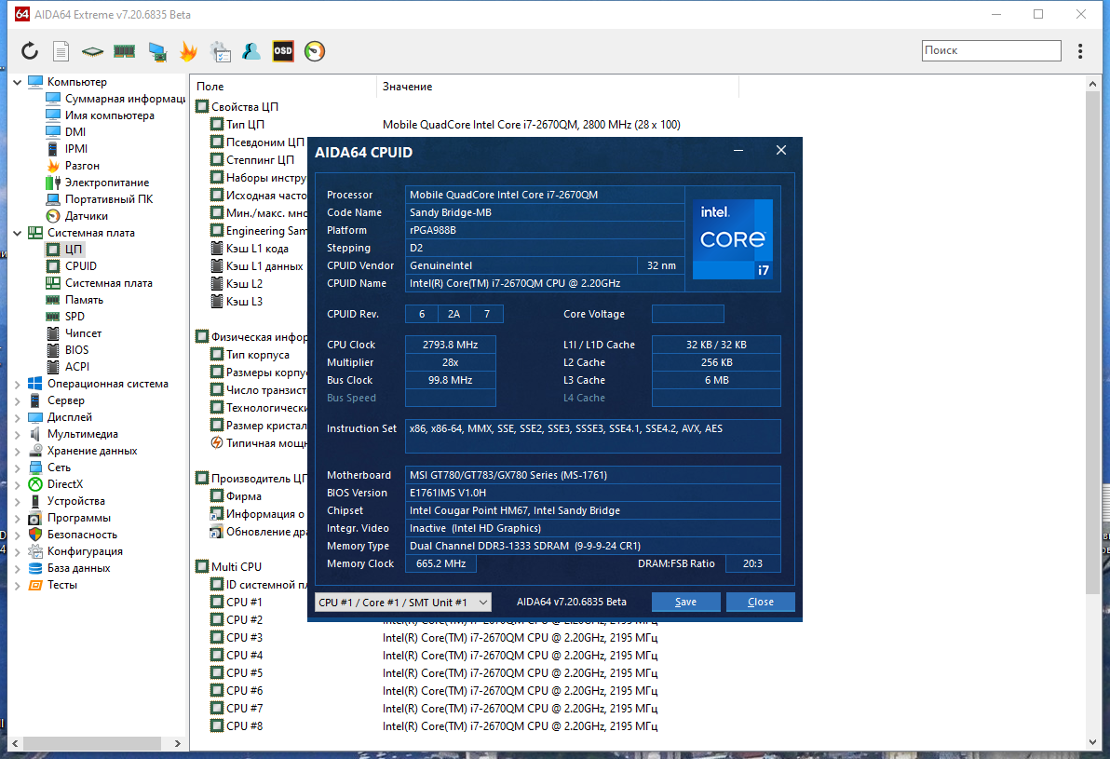The height and width of the screenshot is (759, 1110).
Task: Close the AIDA64 CPUID dialog with X
Action: click(781, 150)
